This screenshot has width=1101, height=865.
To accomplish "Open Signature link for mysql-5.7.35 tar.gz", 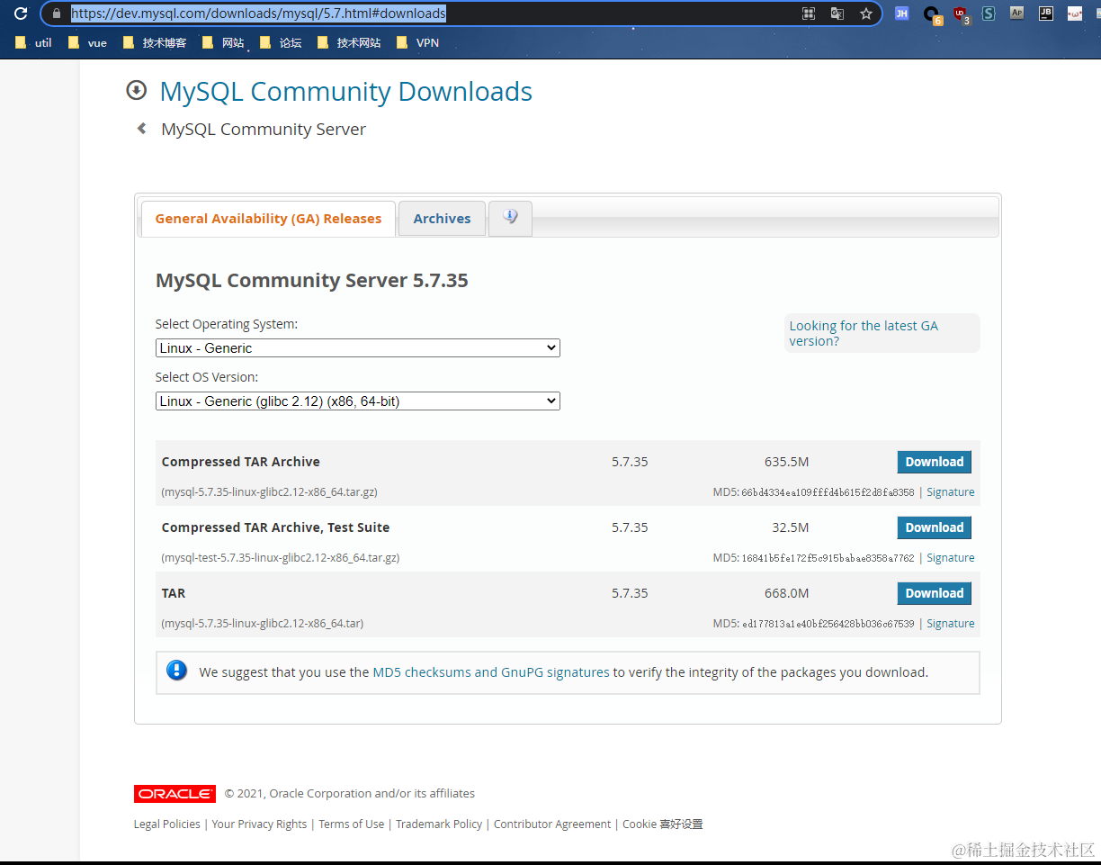I will (951, 492).
